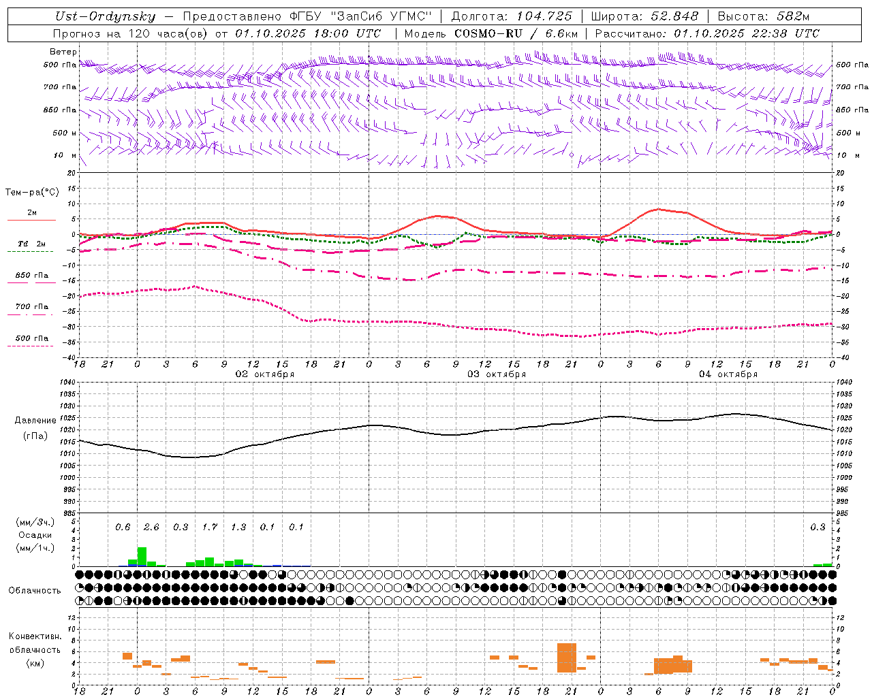Image resolution: width=872 pixels, height=697 pixels.
Task: Click the tallest green precipitation bar
Action: pyautogui.click(x=142, y=556)
